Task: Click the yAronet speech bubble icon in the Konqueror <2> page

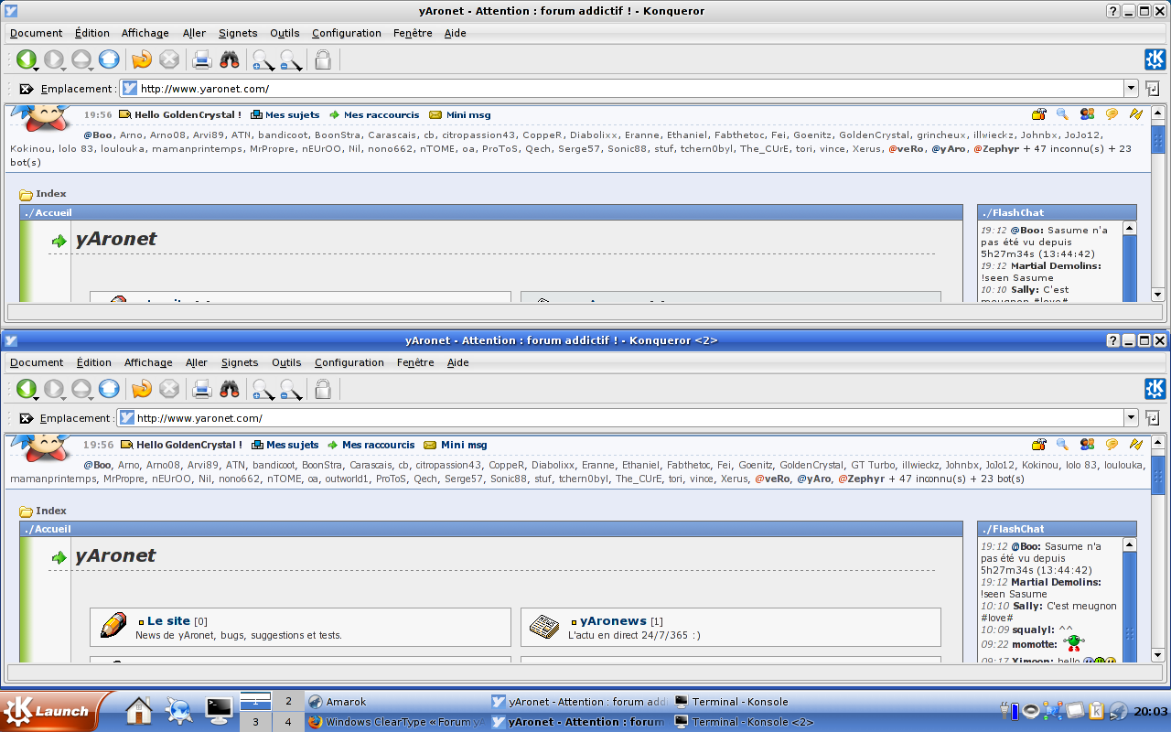Action: [x=1112, y=445]
